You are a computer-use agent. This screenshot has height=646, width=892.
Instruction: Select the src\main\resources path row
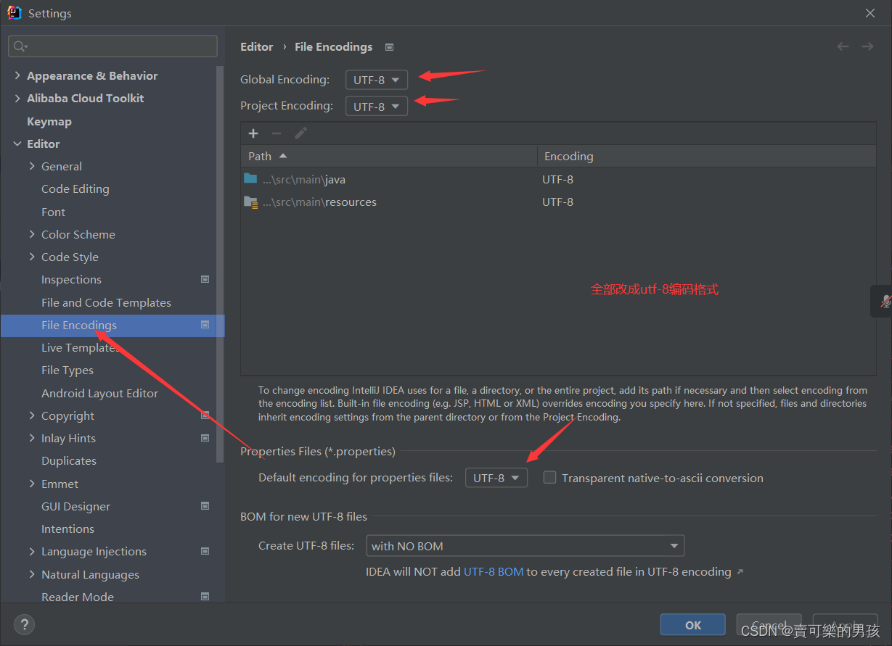point(558,202)
